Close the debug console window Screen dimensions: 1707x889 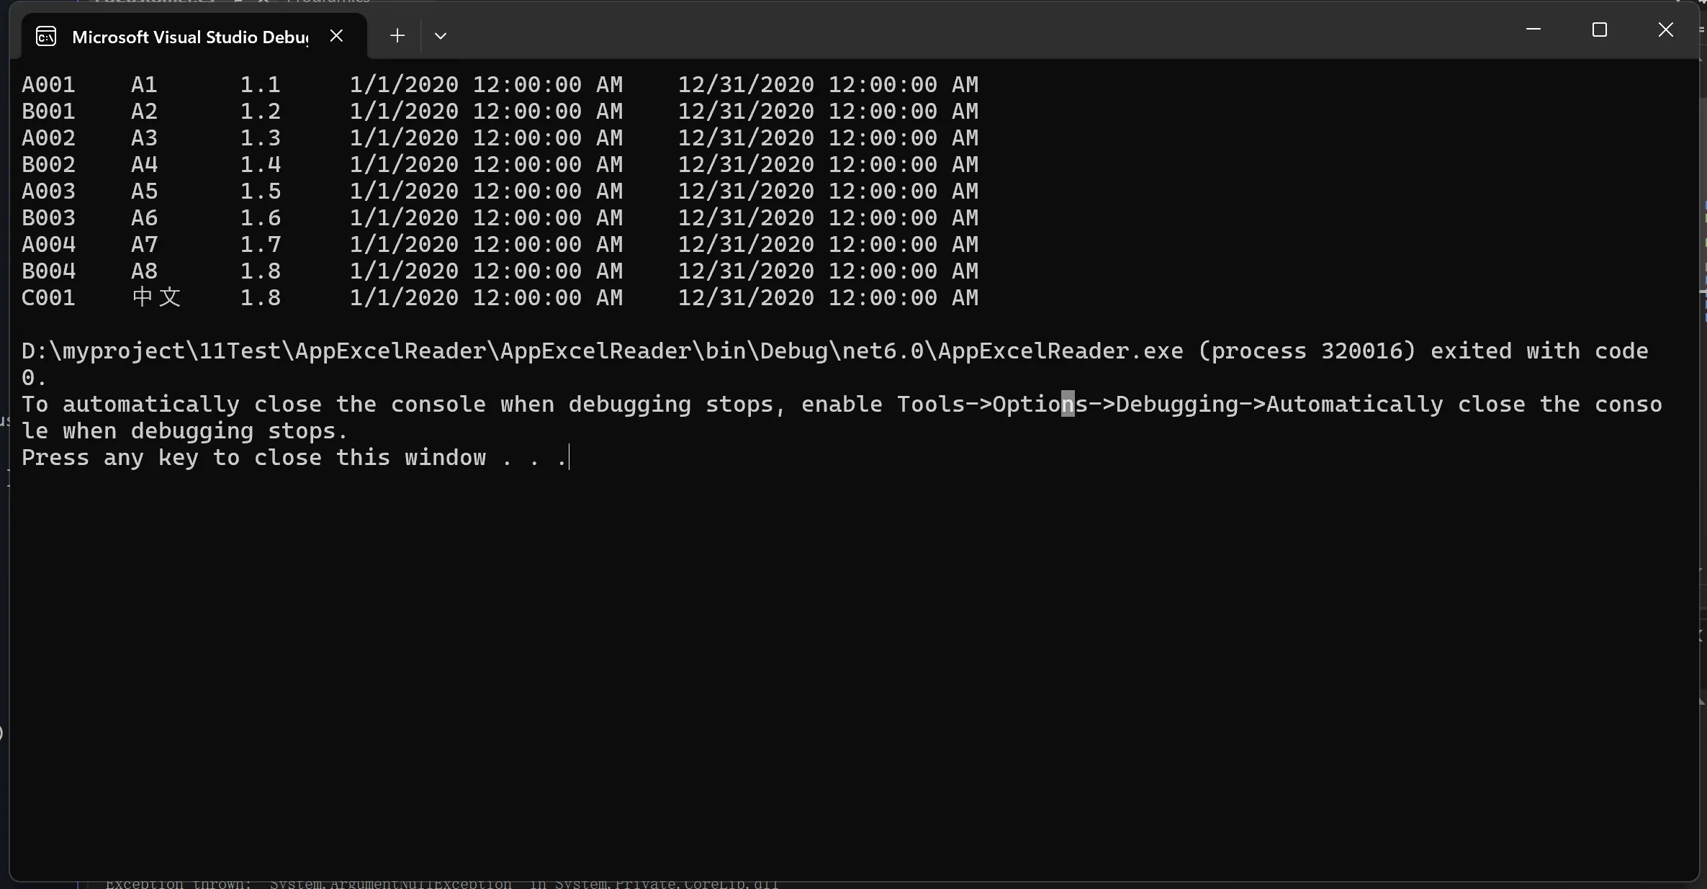(1665, 30)
